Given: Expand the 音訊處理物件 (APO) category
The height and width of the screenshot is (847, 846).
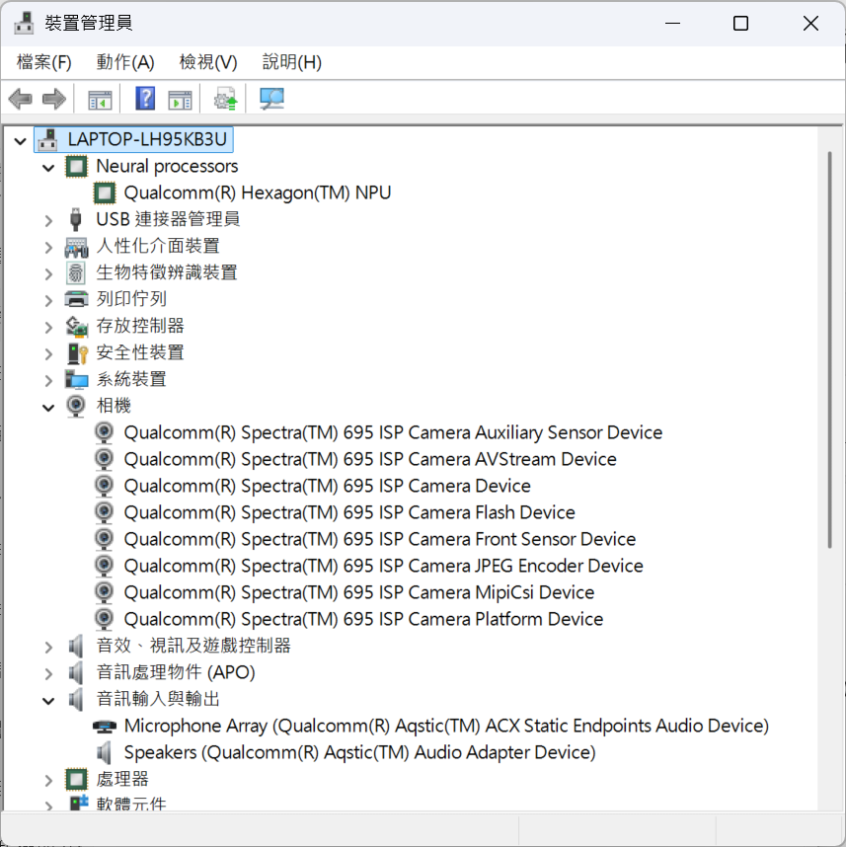Looking at the screenshot, I should pyautogui.click(x=48, y=673).
